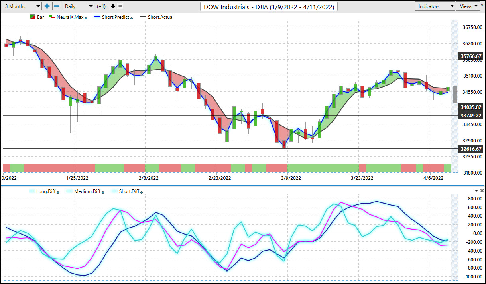
Task: Click the black plus button beside (+1)
Action: pyautogui.click(x=113, y=6)
